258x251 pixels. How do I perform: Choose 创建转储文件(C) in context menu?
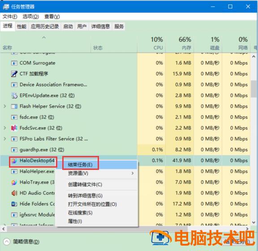97,185
